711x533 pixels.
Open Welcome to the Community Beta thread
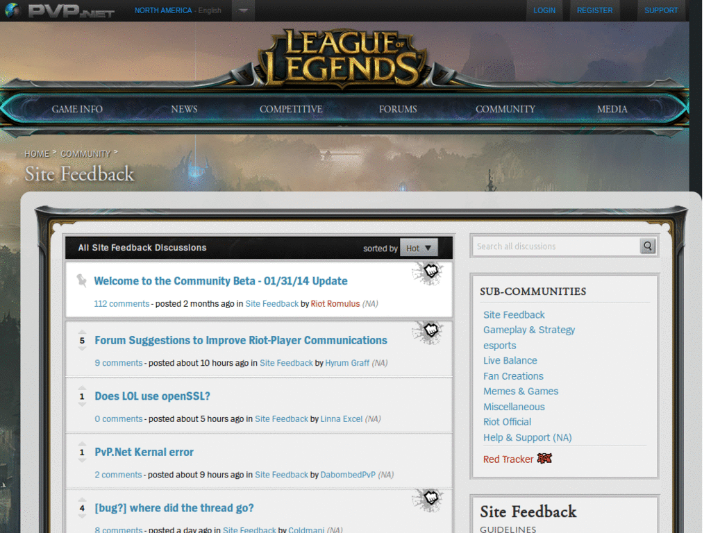221,281
